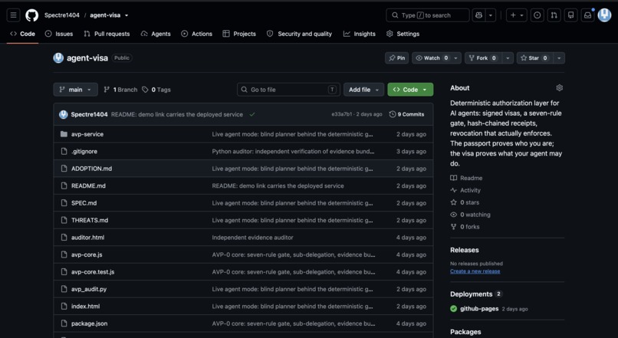Open the SPEC.md file
The image size is (618, 338).
(x=84, y=203)
